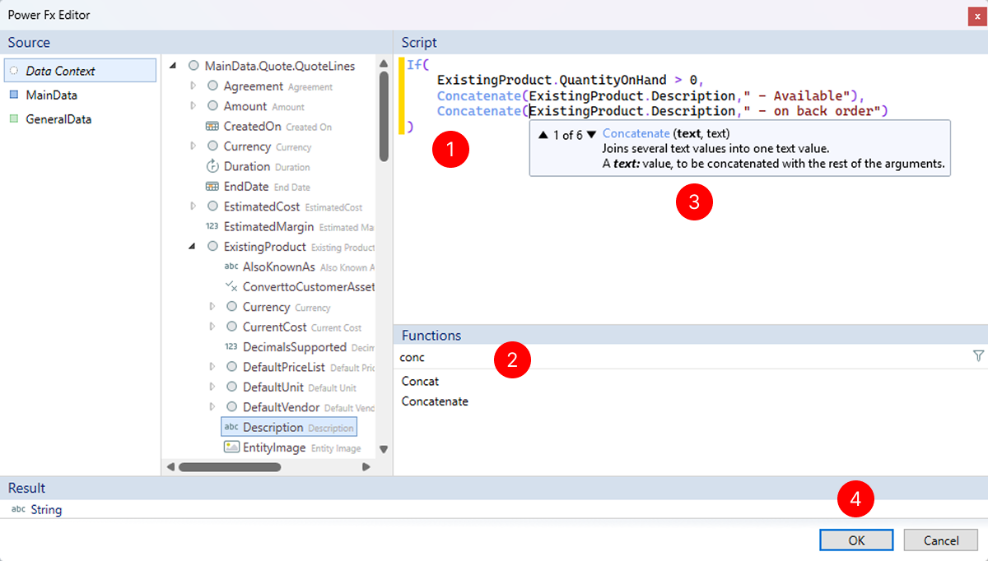Viewport: 988px width, 561px height.
Task: Expand the DefaultUnit tree node
Action: [212, 387]
